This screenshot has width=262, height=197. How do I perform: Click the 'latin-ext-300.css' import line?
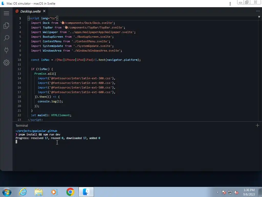point(76,78)
